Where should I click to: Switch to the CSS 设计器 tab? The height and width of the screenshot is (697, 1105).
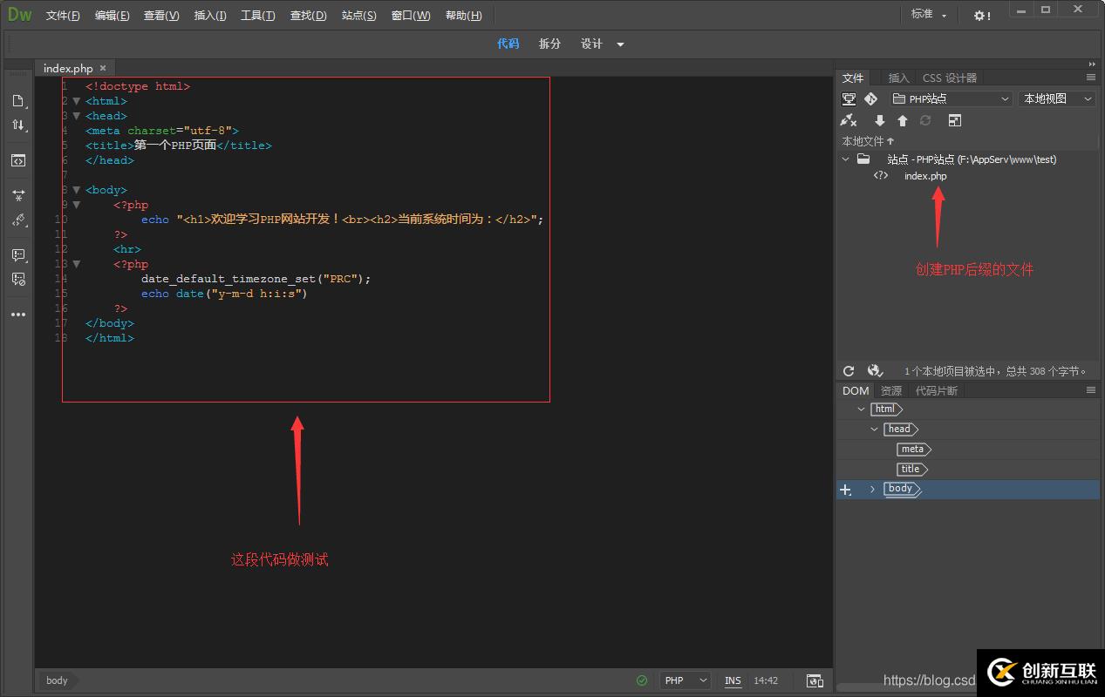point(950,78)
